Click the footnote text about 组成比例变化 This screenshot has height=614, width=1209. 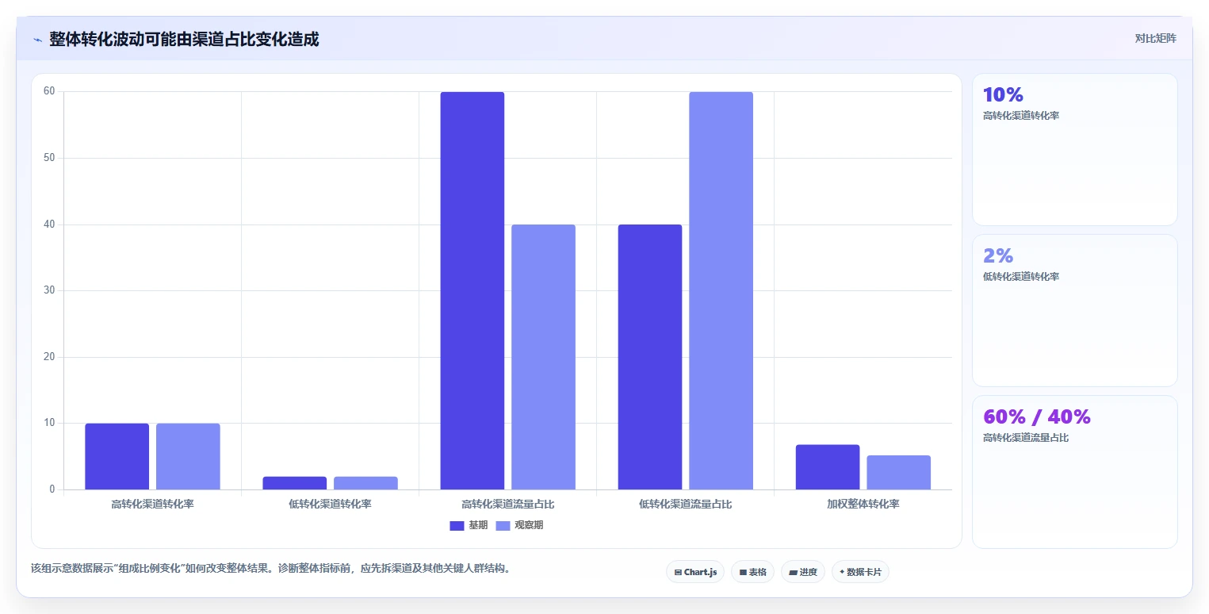pyautogui.click(x=270, y=568)
